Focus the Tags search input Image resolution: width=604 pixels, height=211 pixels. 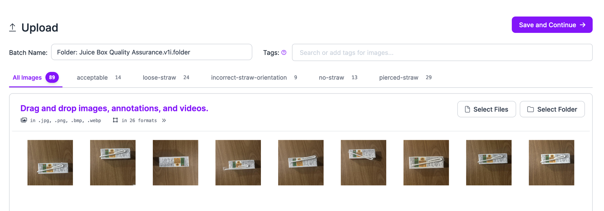coord(442,53)
